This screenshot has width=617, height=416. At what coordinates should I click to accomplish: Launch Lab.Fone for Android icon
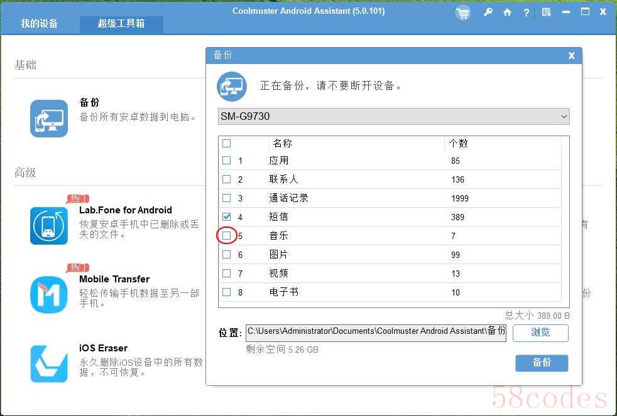tap(49, 226)
